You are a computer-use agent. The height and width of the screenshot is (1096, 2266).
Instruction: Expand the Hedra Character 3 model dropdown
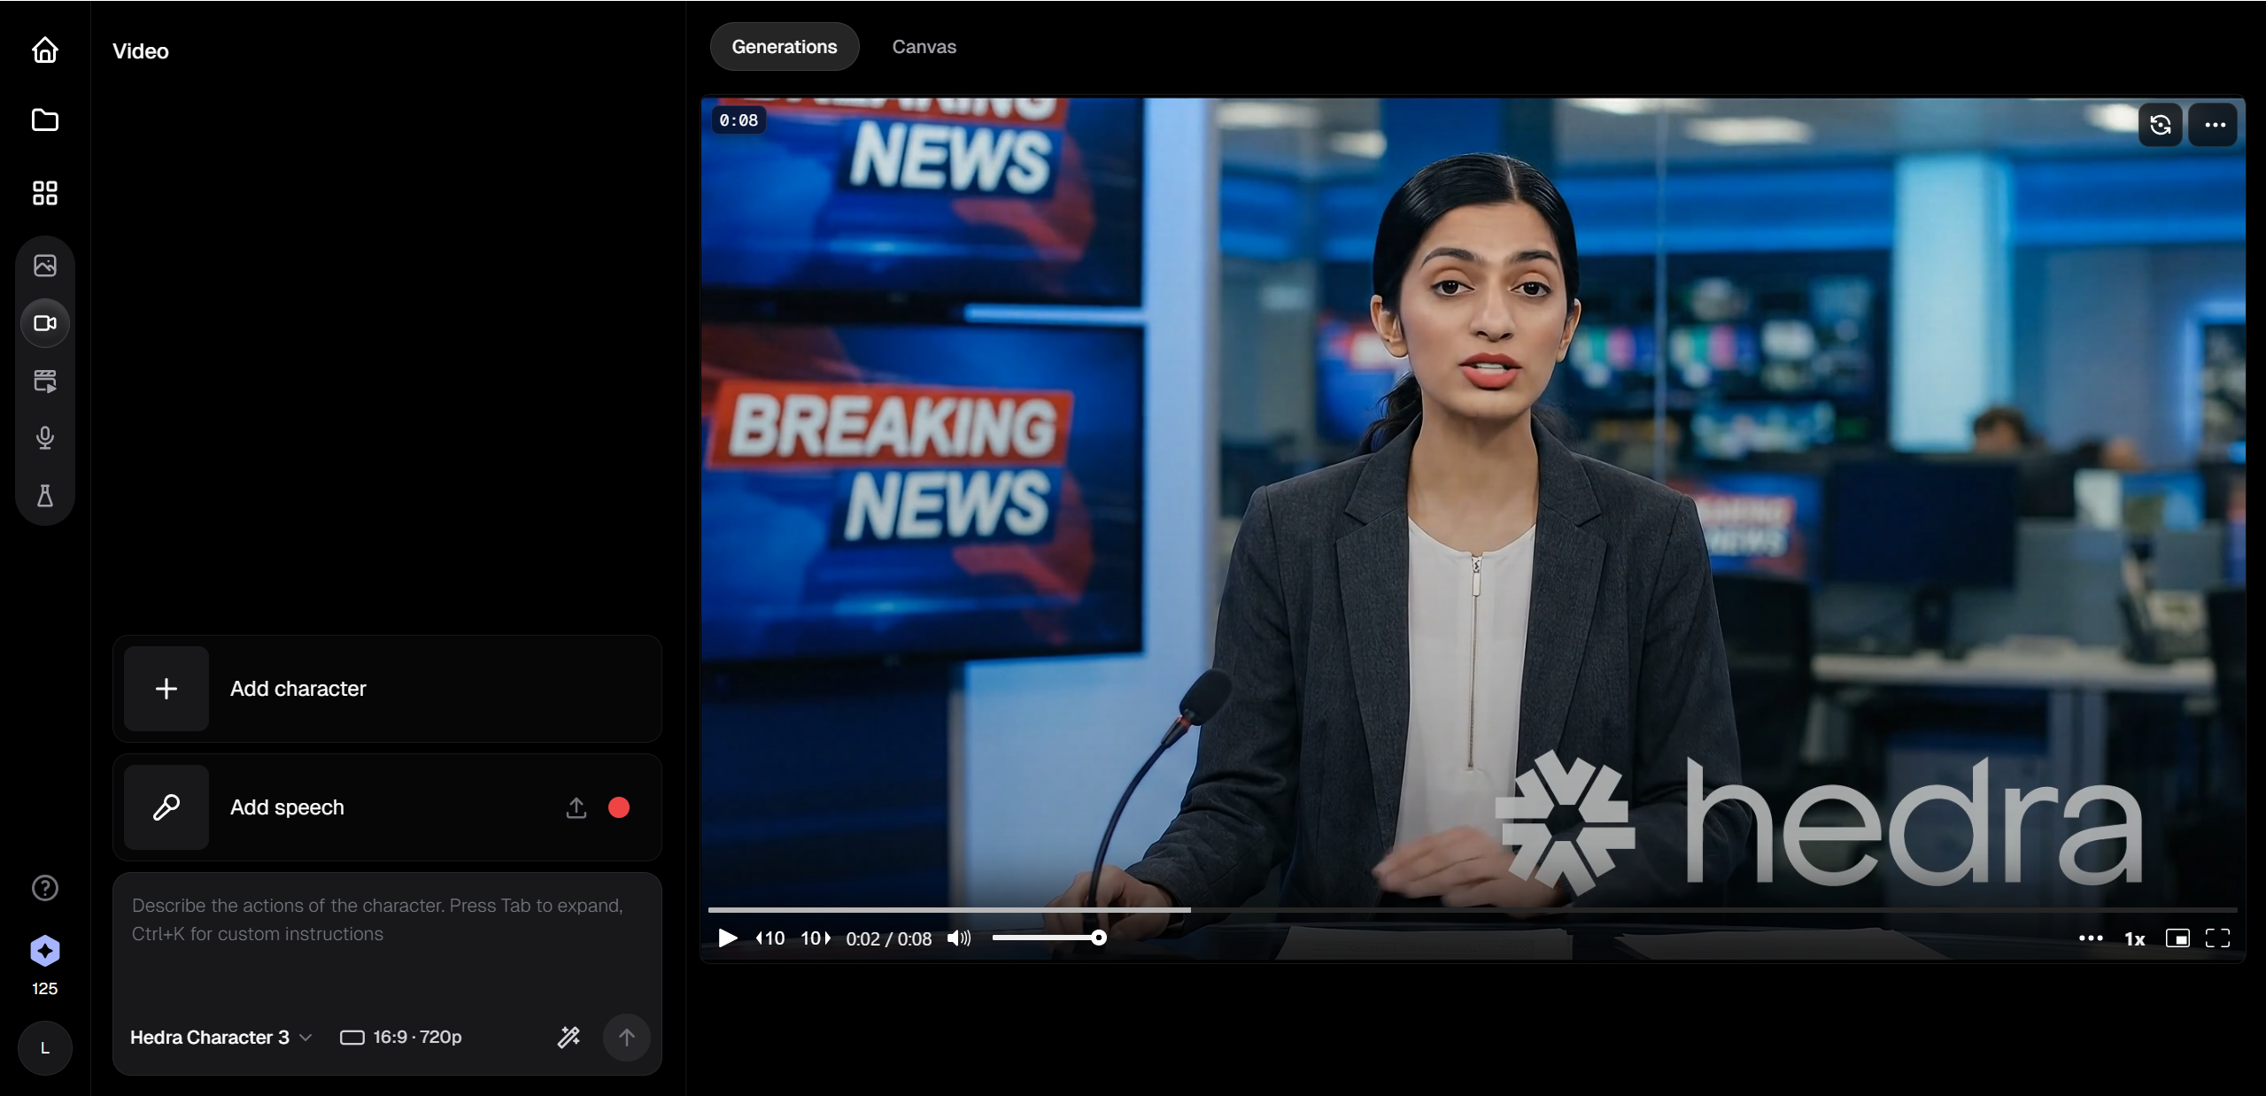tap(221, 1037)
